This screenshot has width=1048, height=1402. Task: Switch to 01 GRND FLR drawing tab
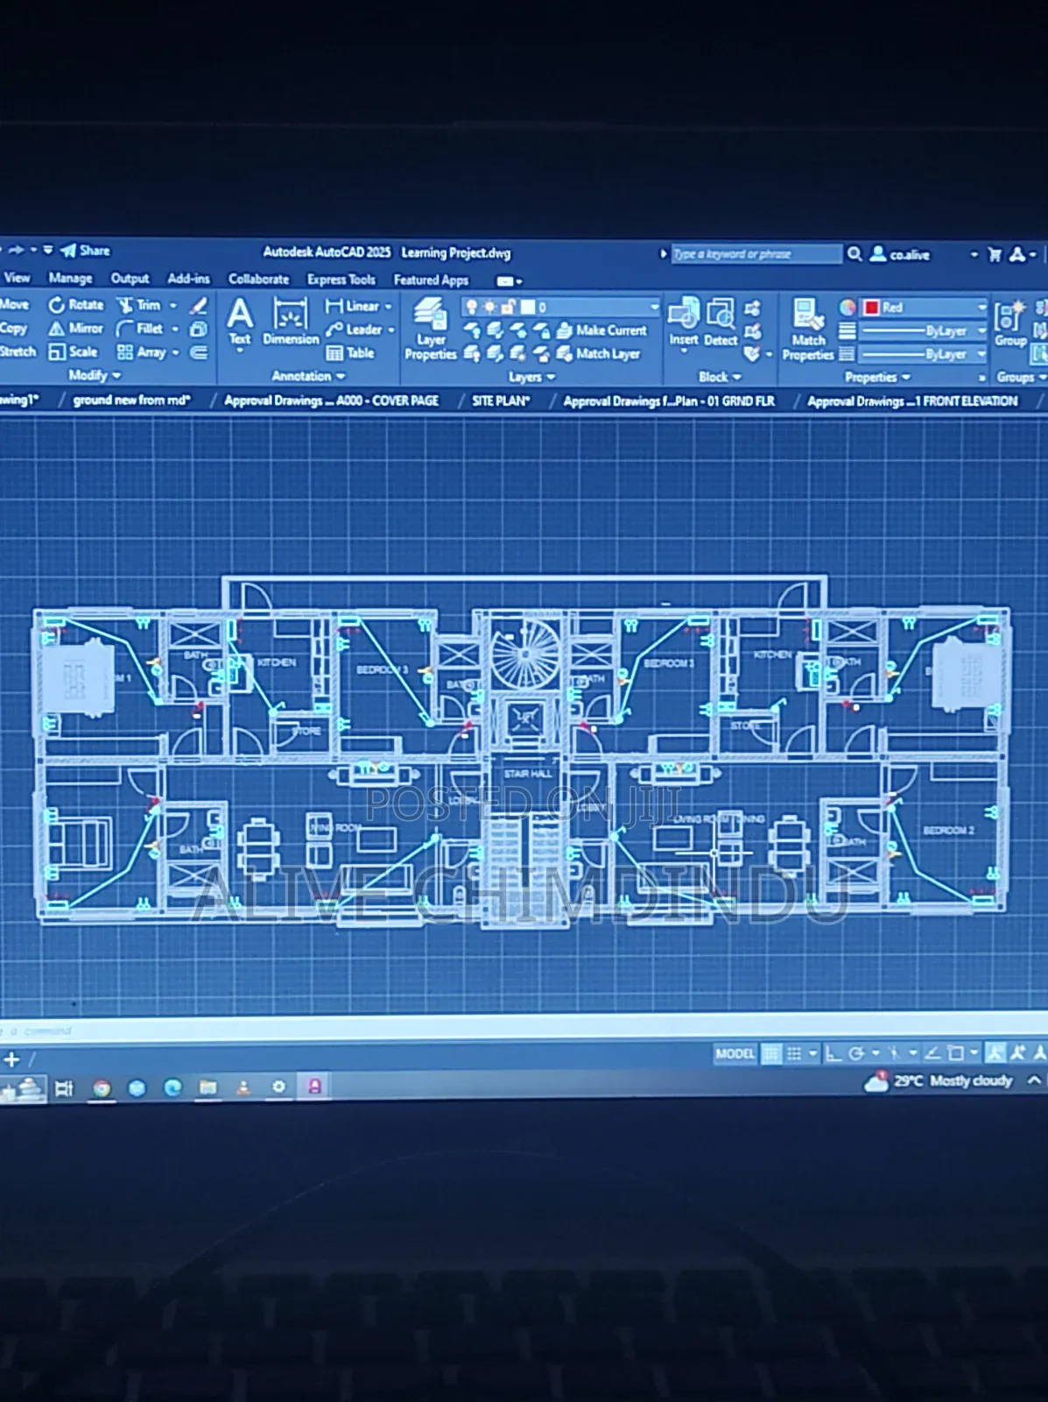tap(669, 401)
